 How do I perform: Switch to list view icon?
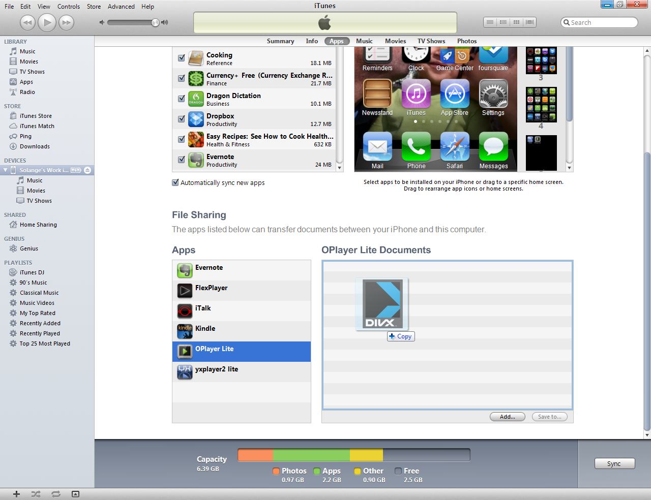pos(490,22)
